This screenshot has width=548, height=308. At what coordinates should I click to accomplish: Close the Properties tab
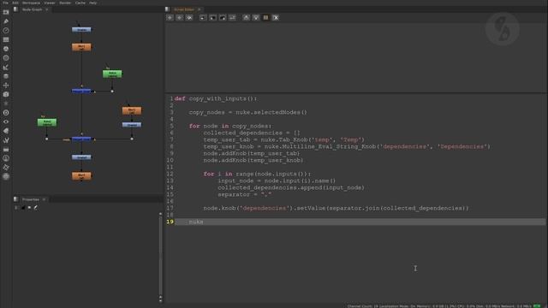click(44, 199)
